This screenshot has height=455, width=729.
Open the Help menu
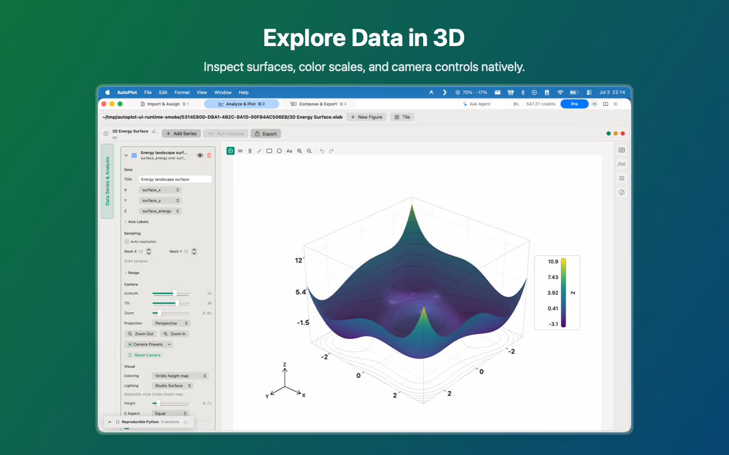coord(244,92)
